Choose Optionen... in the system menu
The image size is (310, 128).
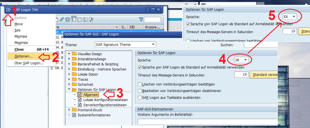(x=31, y=56)
